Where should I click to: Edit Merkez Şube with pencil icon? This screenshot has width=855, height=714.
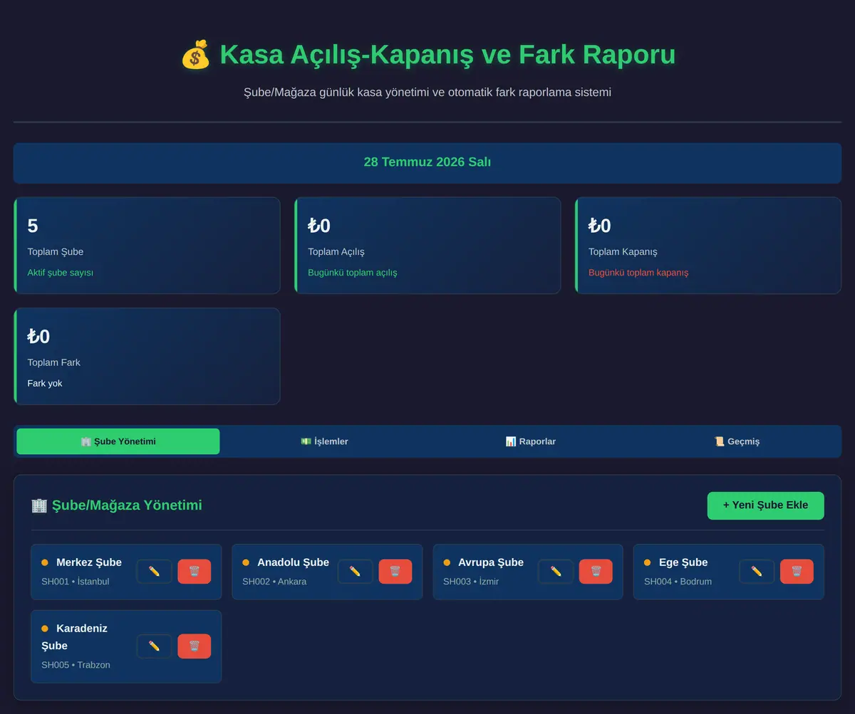(154, 572)
